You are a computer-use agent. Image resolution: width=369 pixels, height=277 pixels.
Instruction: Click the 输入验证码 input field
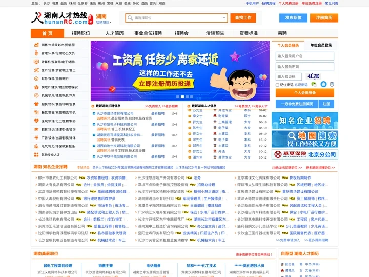289,77
